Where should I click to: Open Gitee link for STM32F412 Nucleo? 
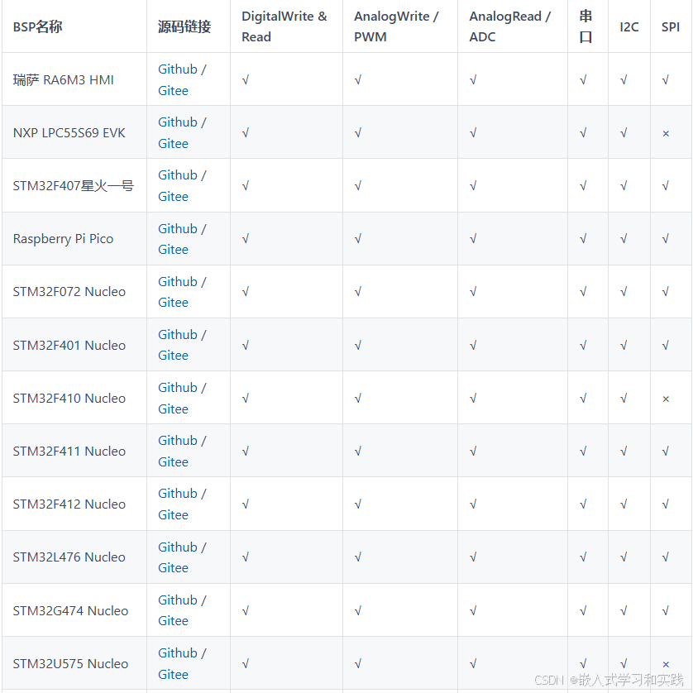click(x=174, y=515)
